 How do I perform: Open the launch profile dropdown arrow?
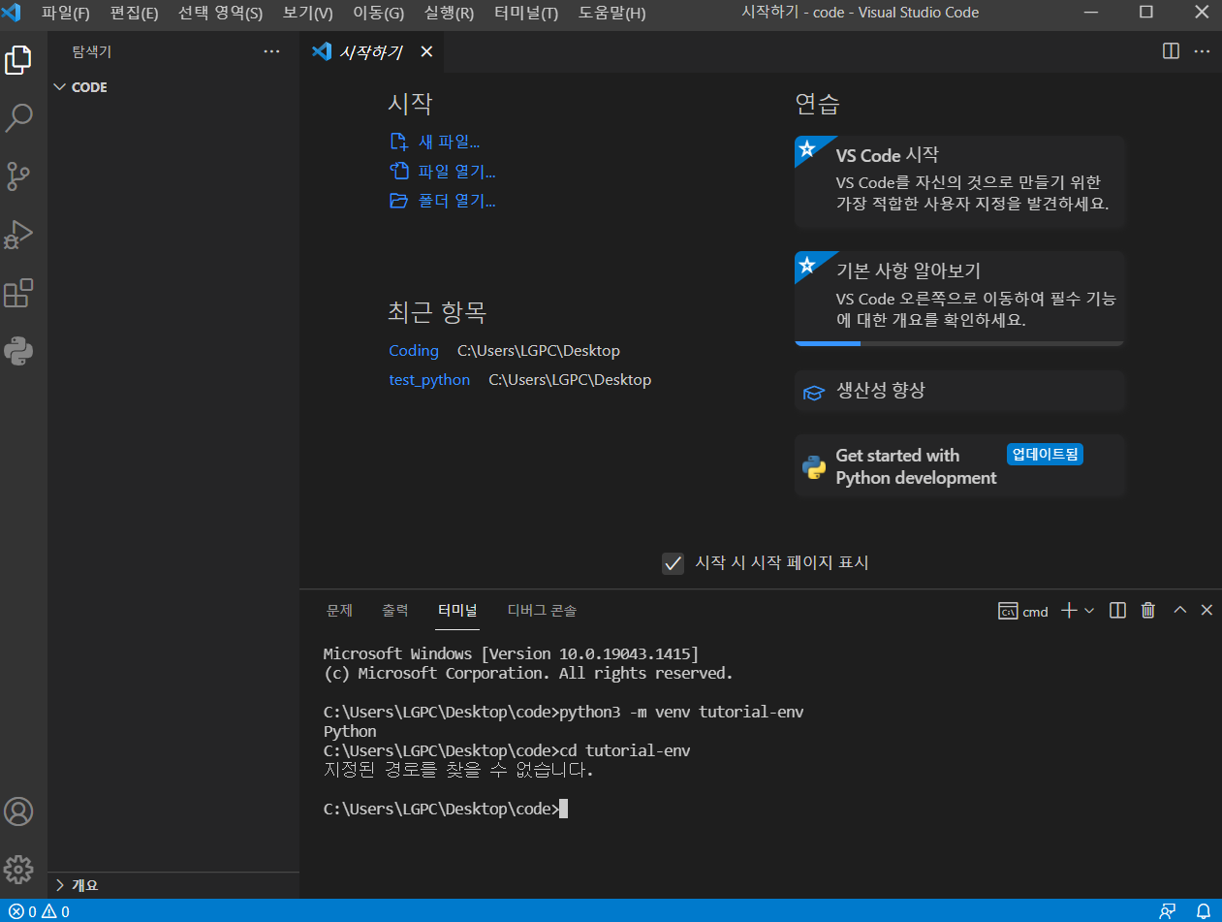(1089, 610)
